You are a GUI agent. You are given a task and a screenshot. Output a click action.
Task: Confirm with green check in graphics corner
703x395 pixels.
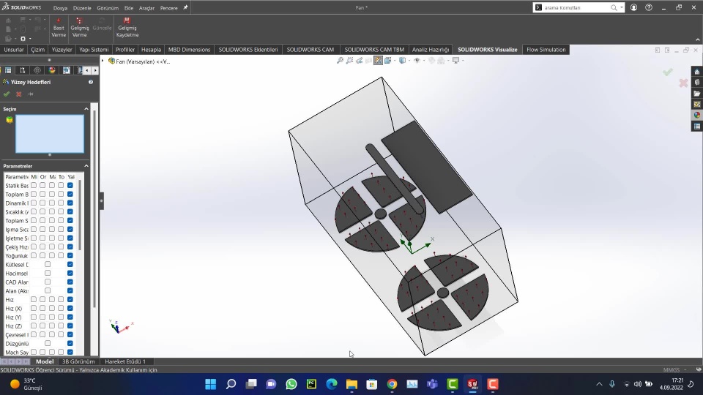668,72
